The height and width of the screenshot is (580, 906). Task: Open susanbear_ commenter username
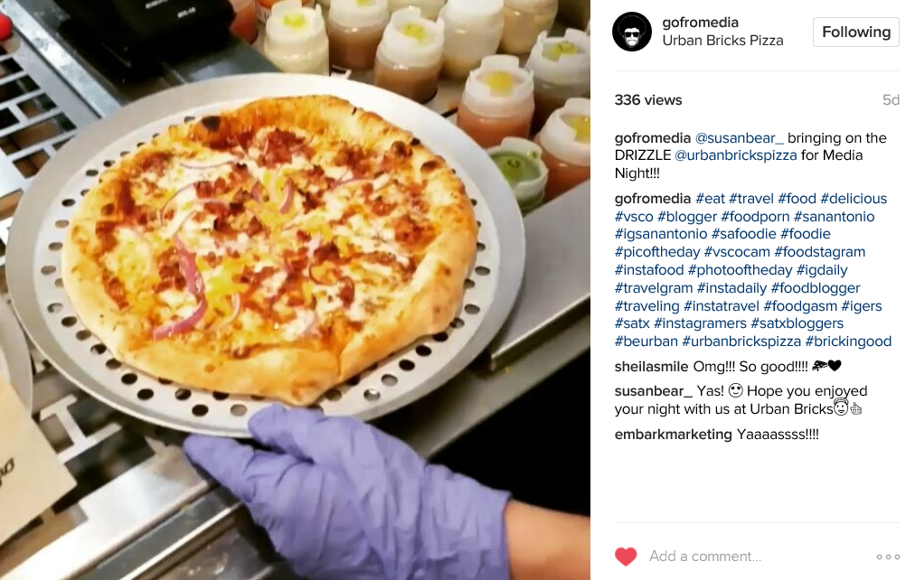(653, 391)
